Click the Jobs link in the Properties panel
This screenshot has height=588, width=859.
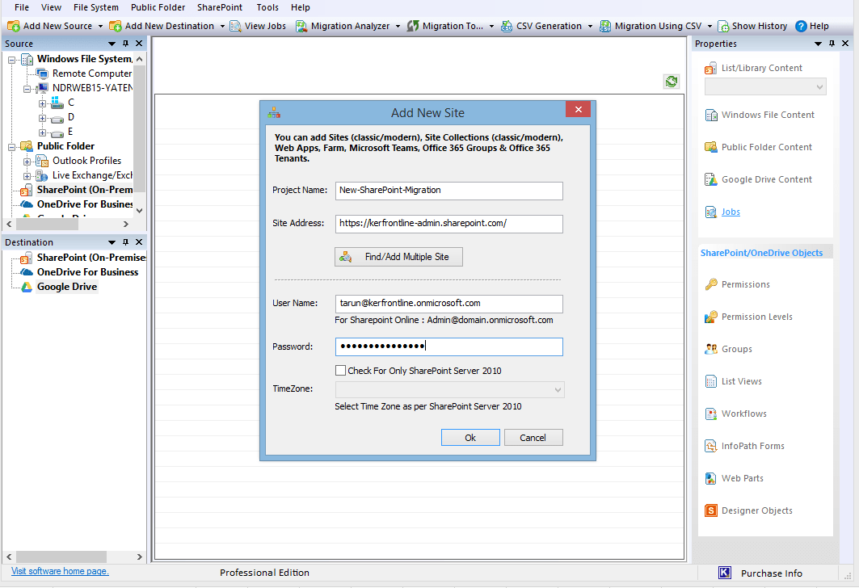click(731, 212)
